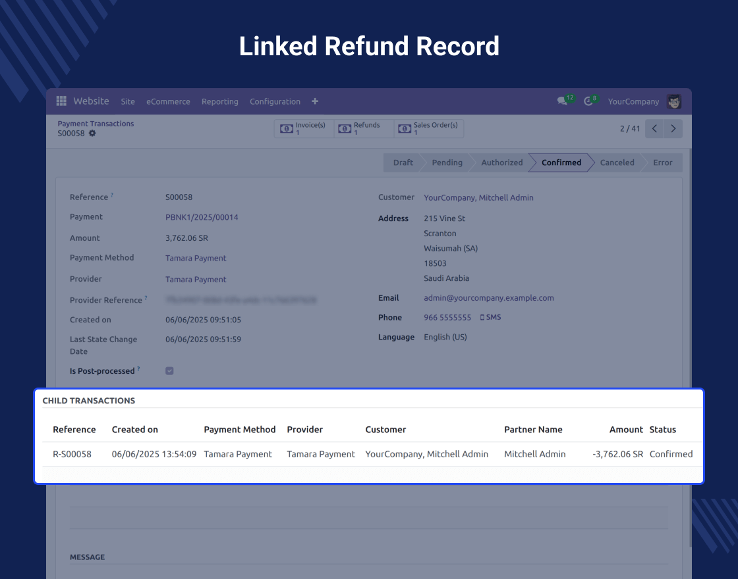The width and height of the screenshot is (738, 579).
Task: Click the Reference value S00058 field
Action: 179,197
